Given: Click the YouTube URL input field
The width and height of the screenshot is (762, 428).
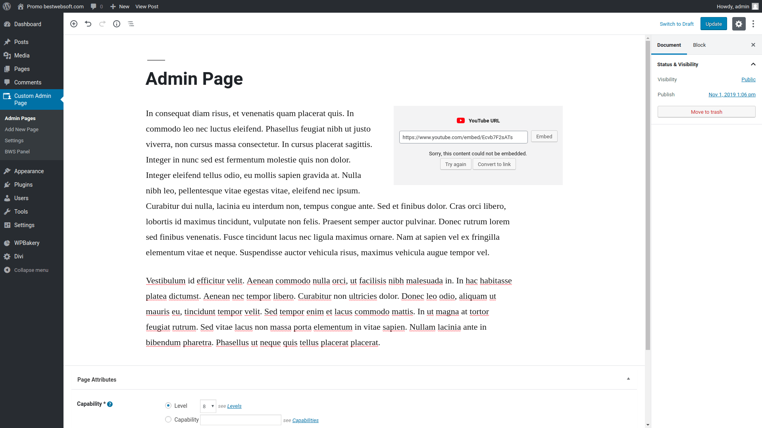Looking at the screenshot, I should 463,137.
